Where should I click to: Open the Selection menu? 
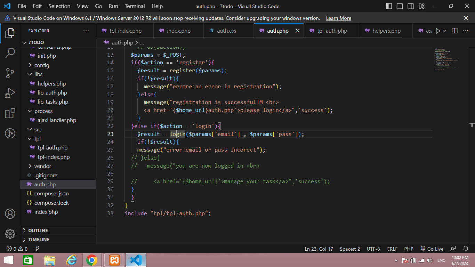(x=59, y=6)
